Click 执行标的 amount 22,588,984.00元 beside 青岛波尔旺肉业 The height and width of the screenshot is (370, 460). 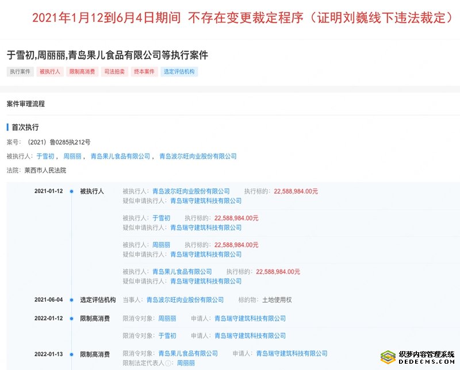(x=296, y=191)
